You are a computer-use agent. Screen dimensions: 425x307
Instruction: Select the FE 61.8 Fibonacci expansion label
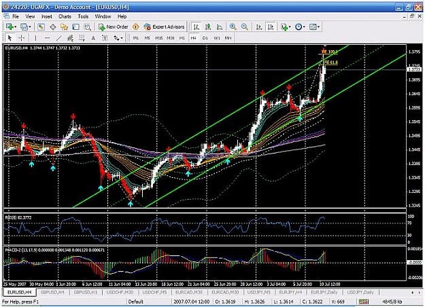(331, 62)
